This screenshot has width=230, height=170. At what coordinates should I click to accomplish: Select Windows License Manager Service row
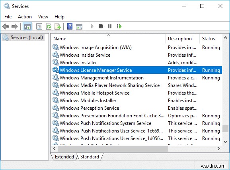[137, 70]
